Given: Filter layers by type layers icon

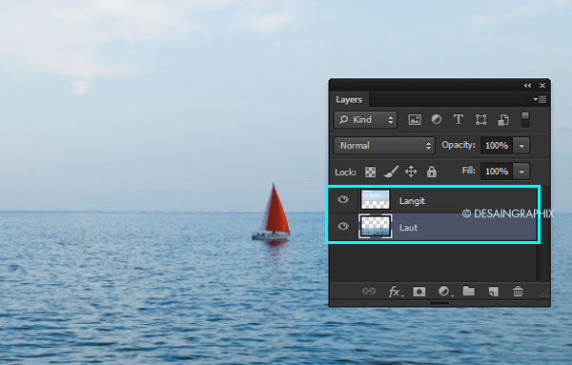Looking at the screenshot, I should pyautogui.click(x=459, y=119).
